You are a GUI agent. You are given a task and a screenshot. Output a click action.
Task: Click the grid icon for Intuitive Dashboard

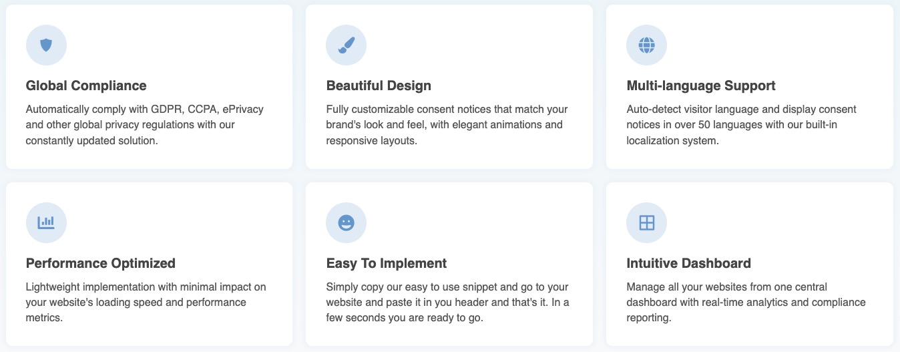pos(646,222)
